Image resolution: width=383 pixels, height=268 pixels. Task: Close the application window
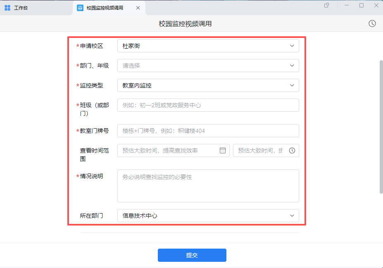pyautogui.click(x=376, y=5)
